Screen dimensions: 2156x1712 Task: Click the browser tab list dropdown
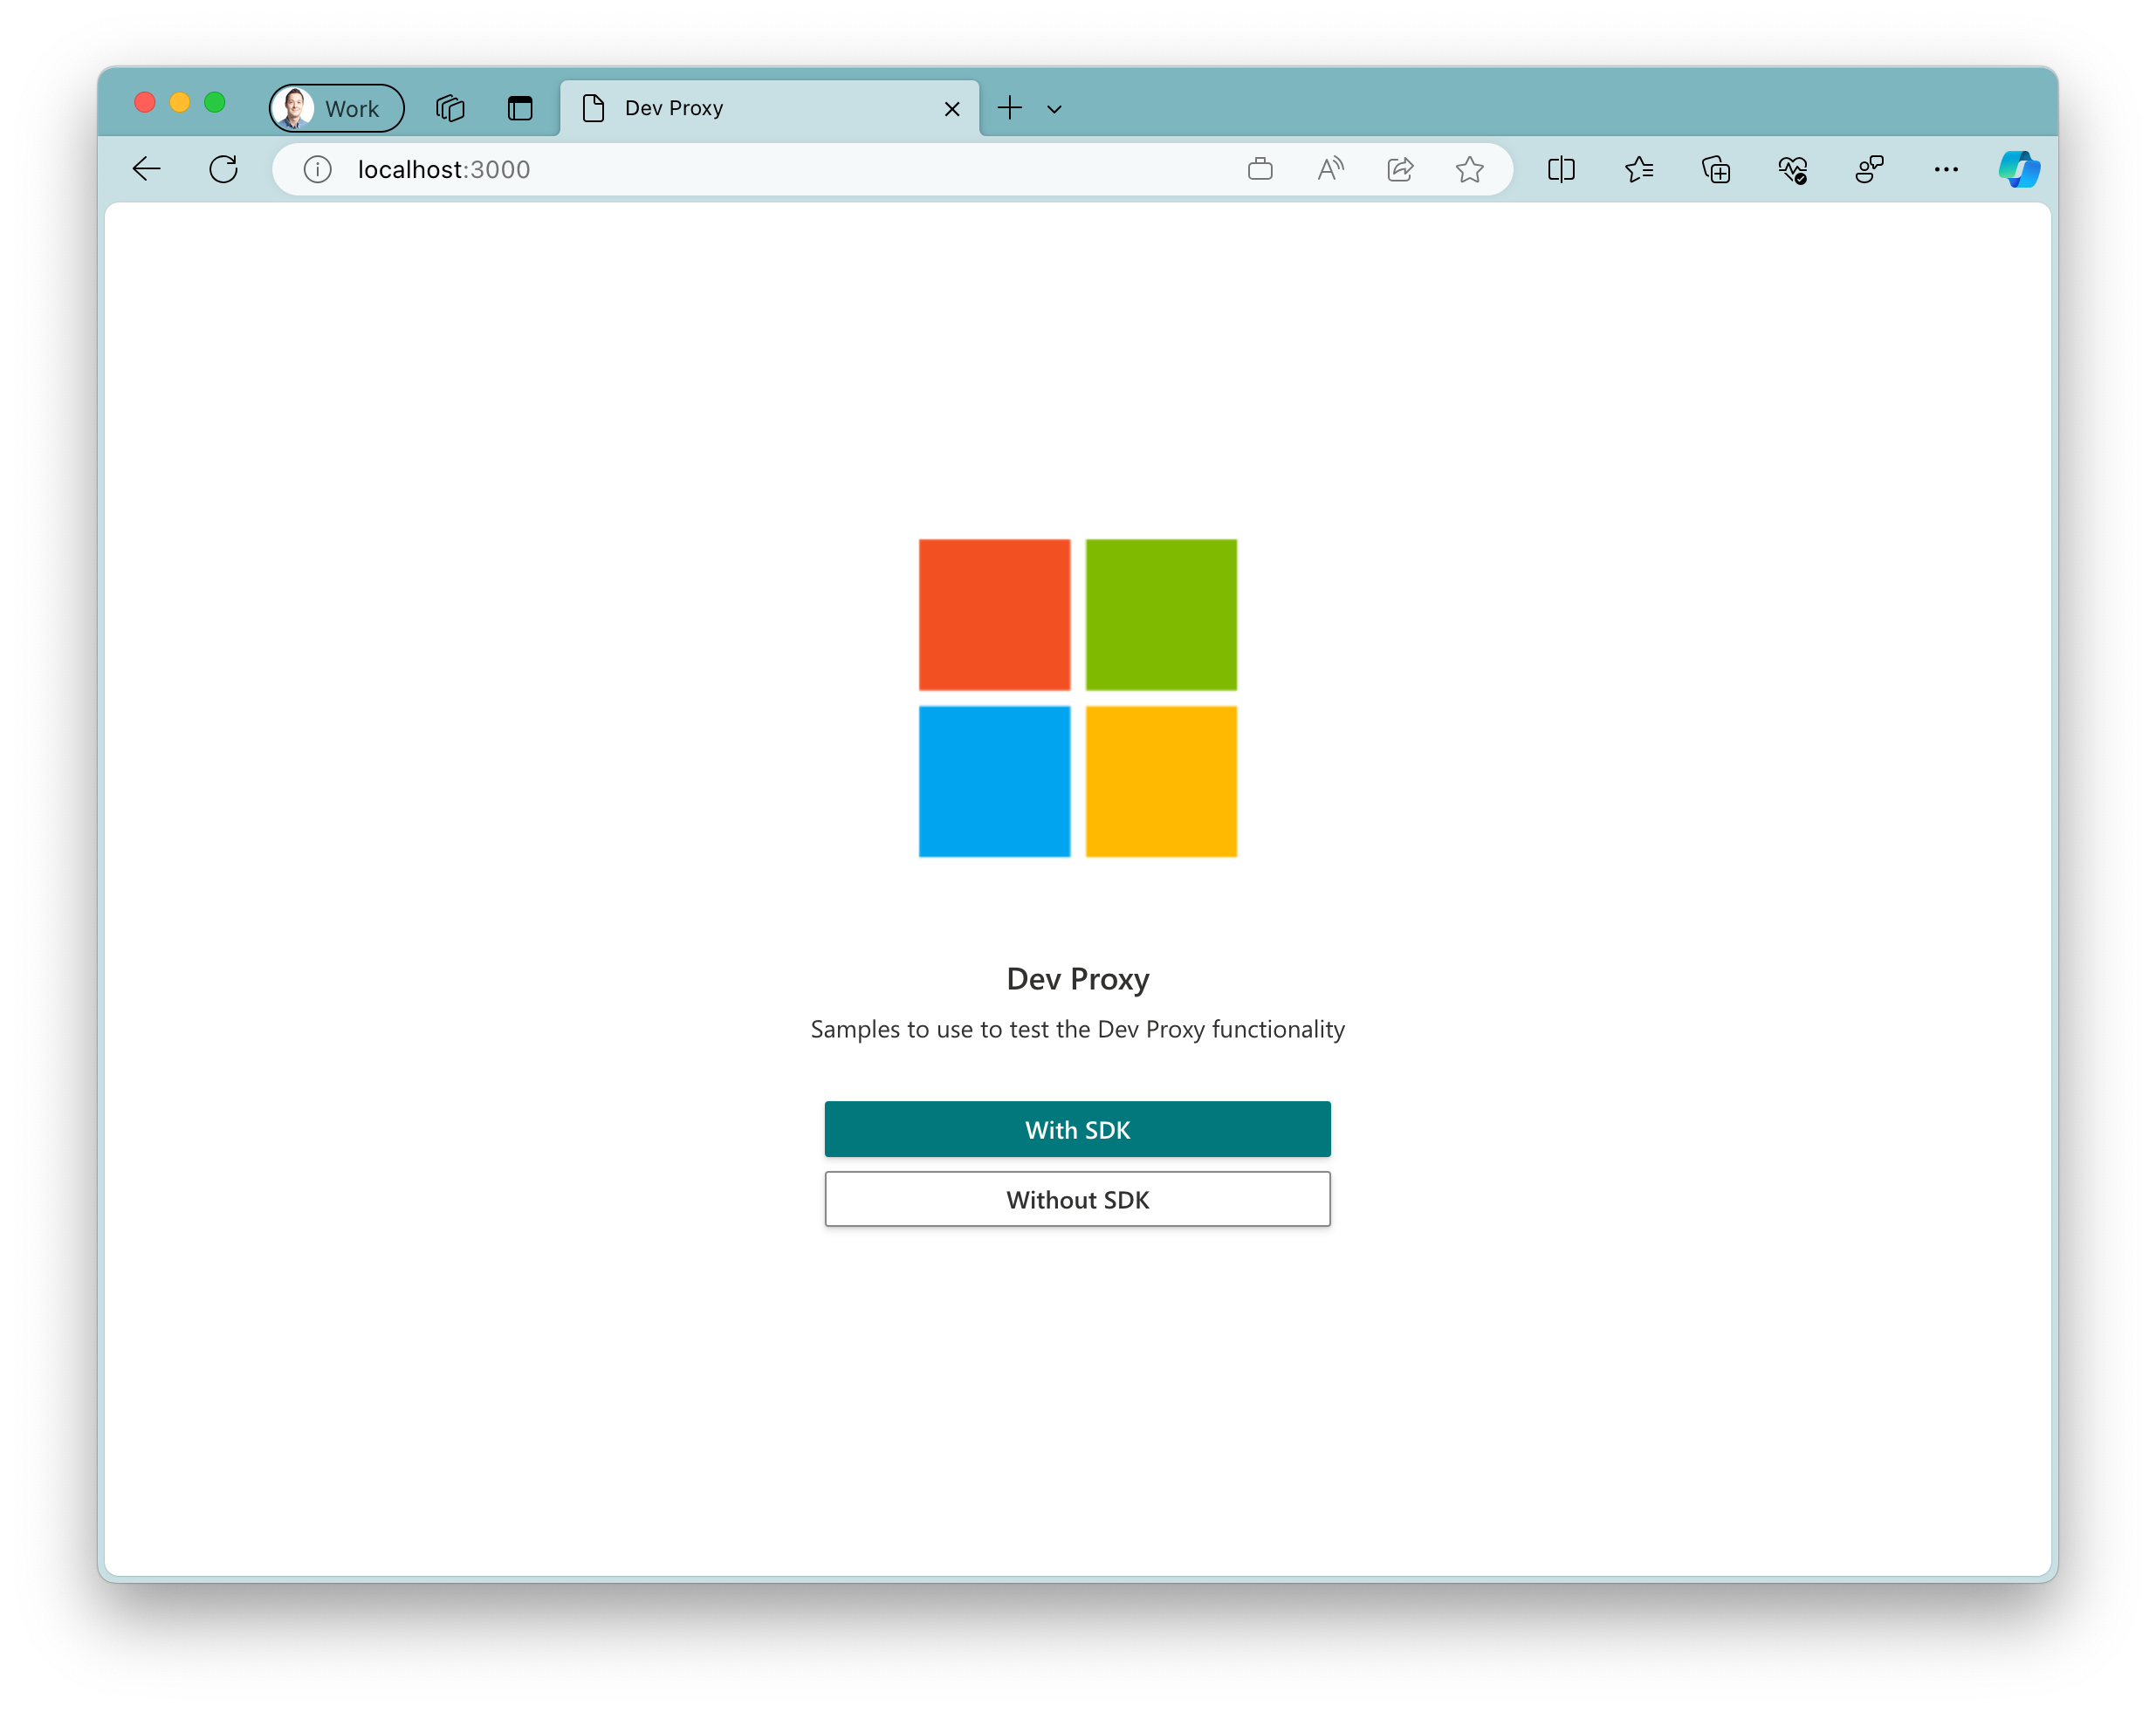click(1055, 106)
